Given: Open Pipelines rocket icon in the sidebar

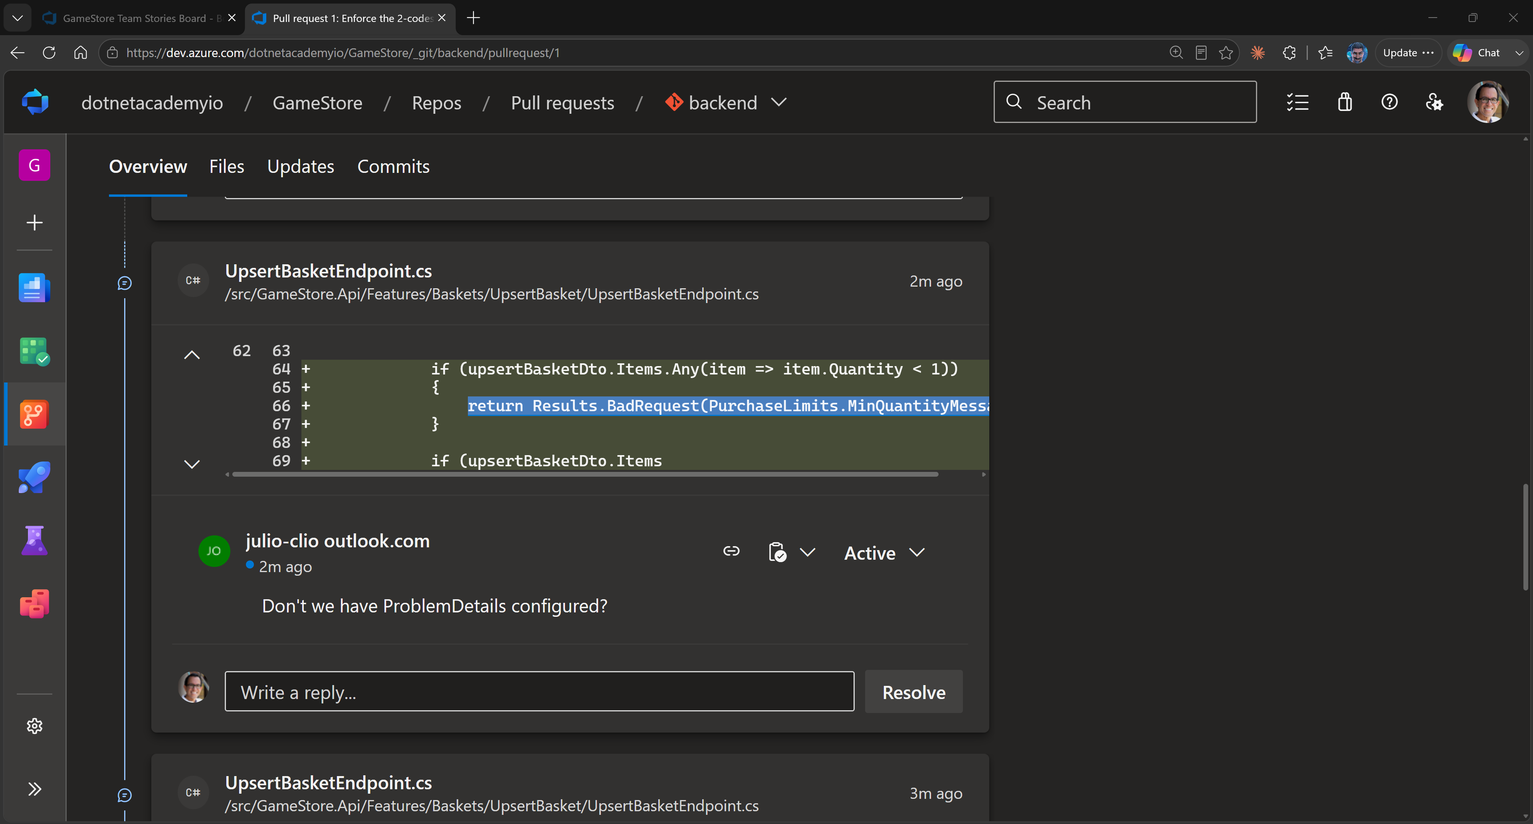Looking at the screenshot, I should point(34,477).
